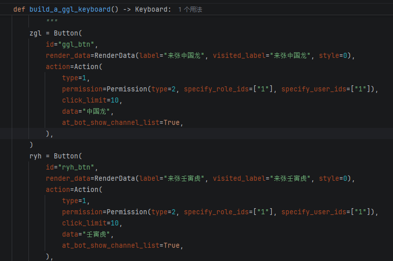The height and width of the screenshot is (261, 393).
Task: Click label="来张壬寅虎" in RenderData
Action: pos(172,179)
